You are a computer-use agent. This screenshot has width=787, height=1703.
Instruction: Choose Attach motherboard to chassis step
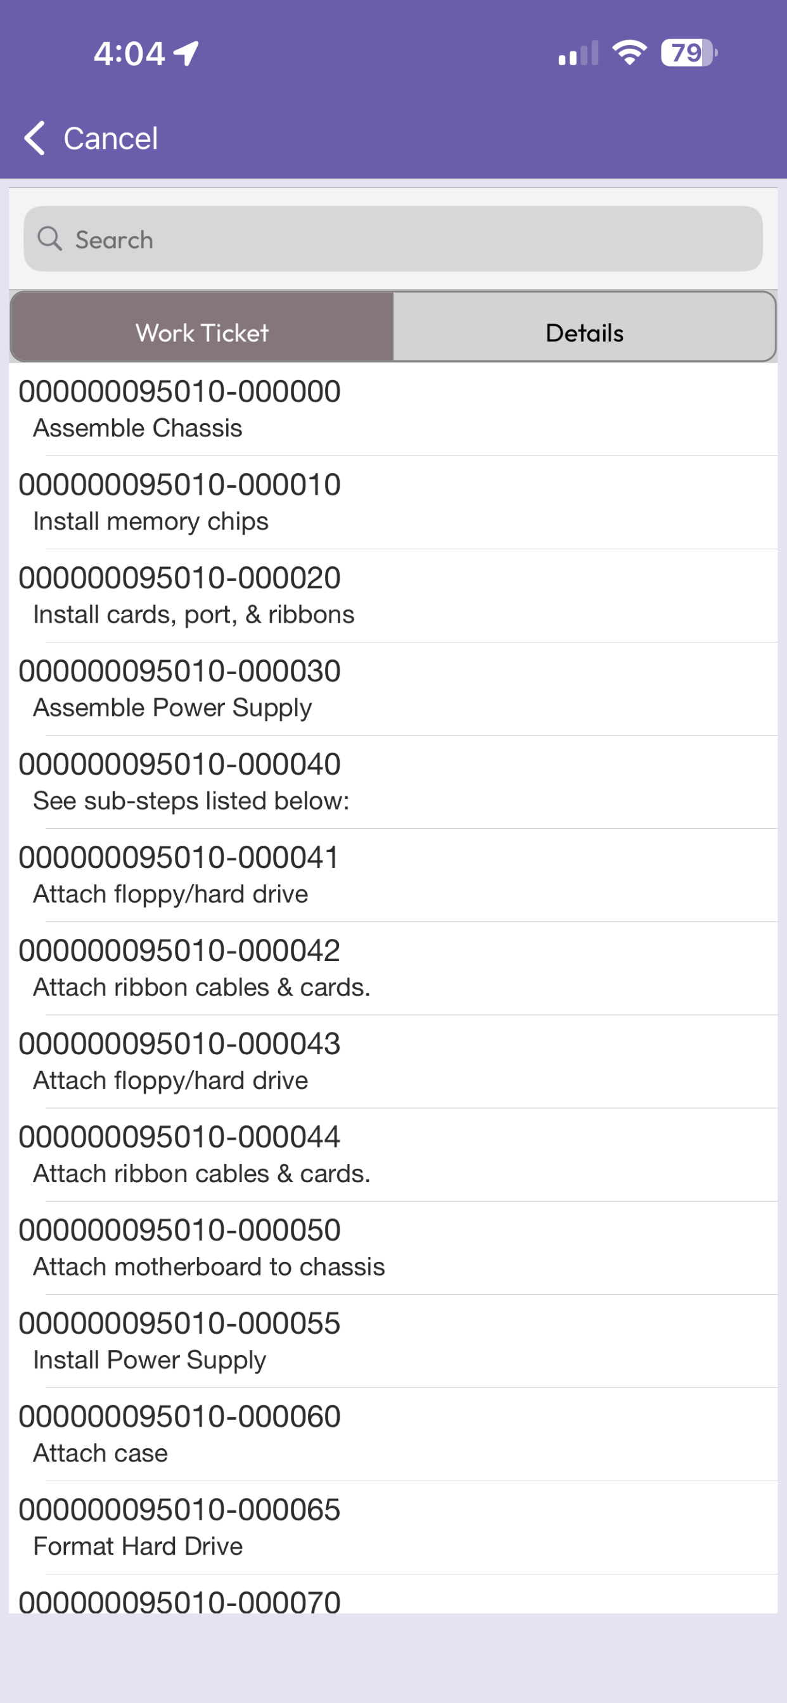393,1248
